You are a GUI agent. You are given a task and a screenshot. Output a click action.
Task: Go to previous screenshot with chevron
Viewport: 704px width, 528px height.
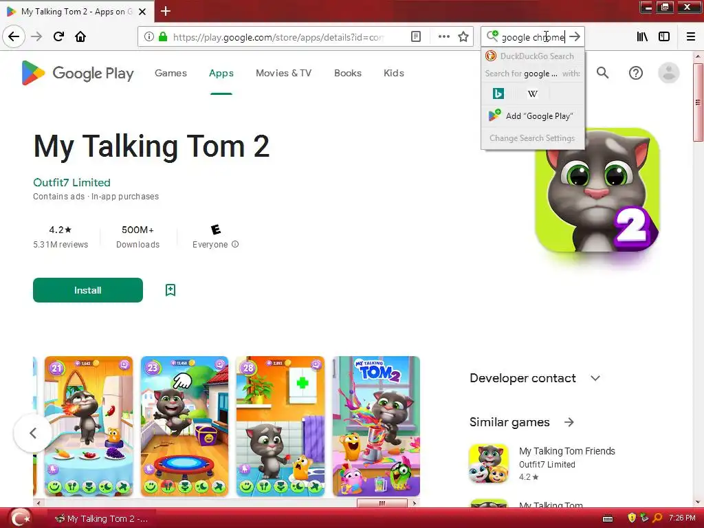[33, 433]
